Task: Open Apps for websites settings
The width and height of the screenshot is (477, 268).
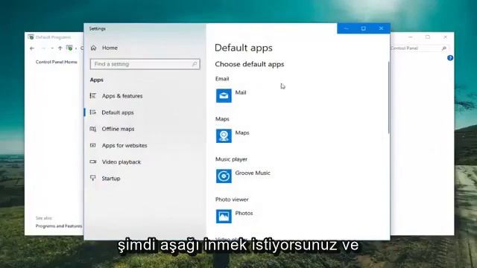Action: tap(124, 145)
